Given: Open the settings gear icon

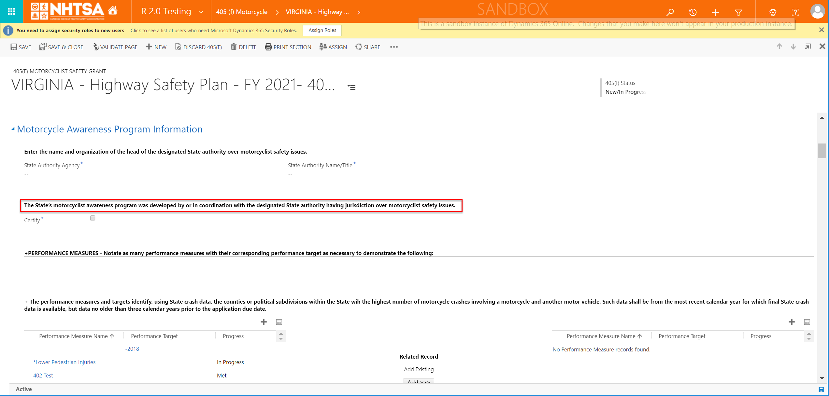Looking at the screenshot, I should coord(773,12).
